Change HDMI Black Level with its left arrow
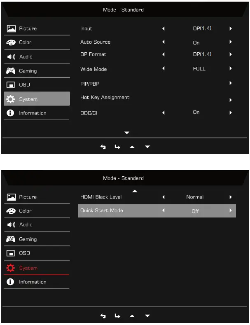Viewport: 250px width, 325px height. coord(164,197)
